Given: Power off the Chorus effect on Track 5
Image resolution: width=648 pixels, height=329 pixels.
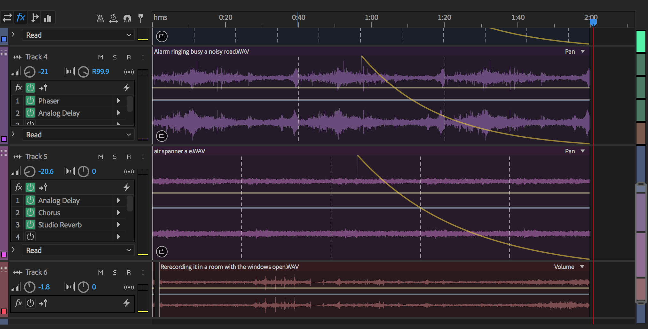Looking at the screenshot, I should tap(30, 212).
